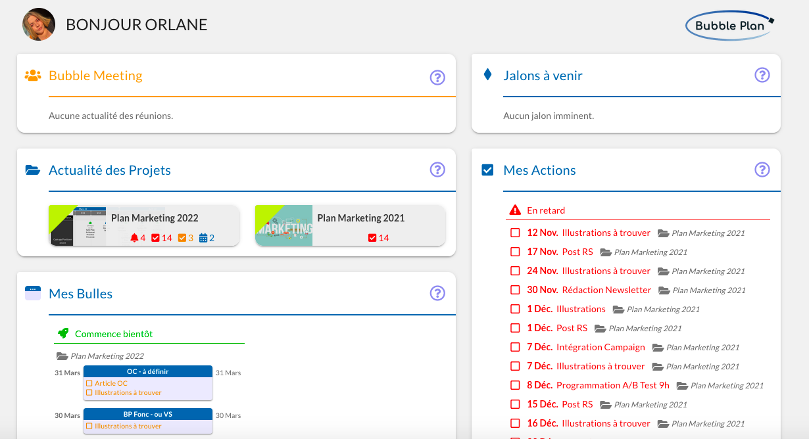Click the folder icon on the 17 Nov. Post RS row

pyautogui.click(x=605, y=252)
